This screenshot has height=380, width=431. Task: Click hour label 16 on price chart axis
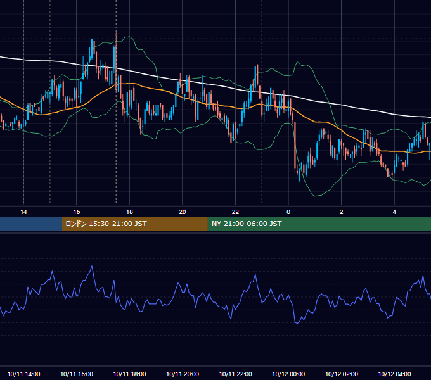click(77, 212)
